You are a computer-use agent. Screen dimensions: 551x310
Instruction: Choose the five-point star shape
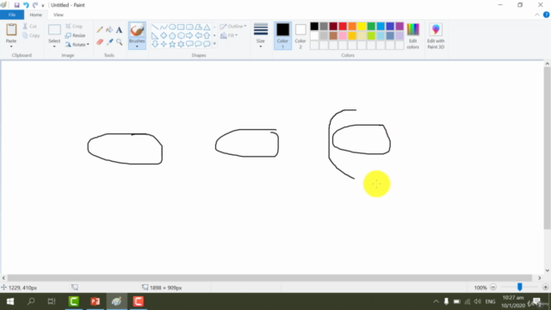click(x=172, y=44)
